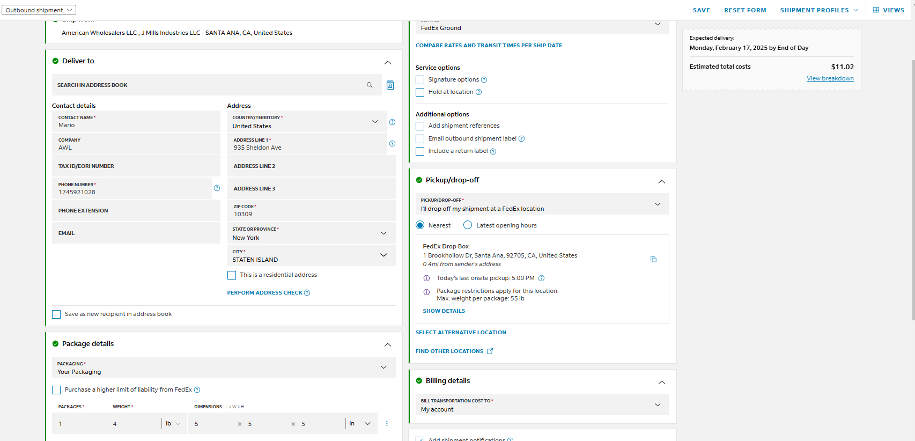Click info icon beside last onsite pickup time
The image size is (915, 441).
click(426, 278)
